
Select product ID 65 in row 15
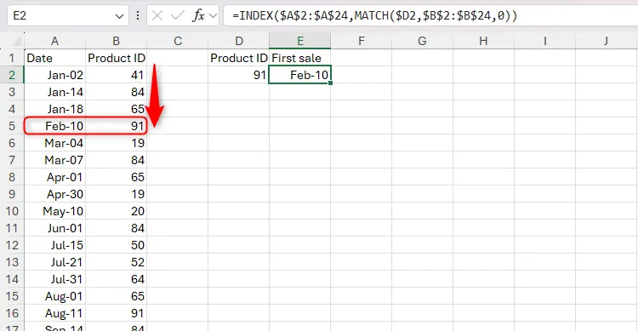pyautogui.click(x=117, y=296)
